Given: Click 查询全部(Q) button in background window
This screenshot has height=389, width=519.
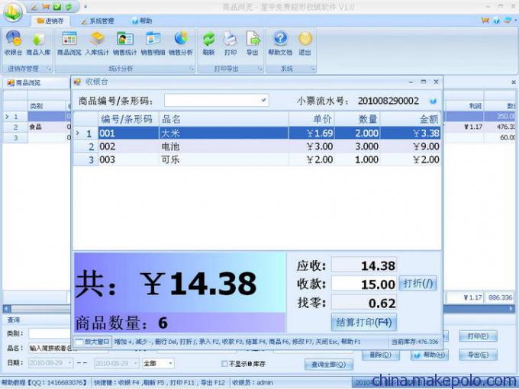Looking at the screenshot, I should 329,365.
